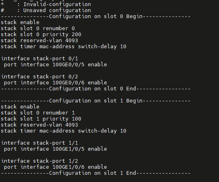Click the first 'stack reserved-vlan 4093' line
This screenshot has height=182, width=219.
pyautogui.click(x=39, y=41)
